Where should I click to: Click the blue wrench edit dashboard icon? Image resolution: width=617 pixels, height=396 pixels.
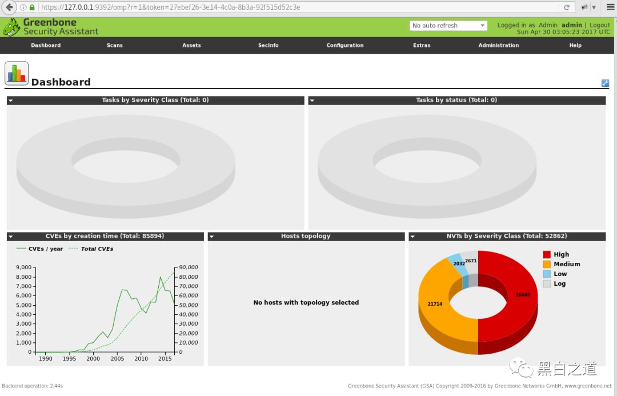[605, 83]
